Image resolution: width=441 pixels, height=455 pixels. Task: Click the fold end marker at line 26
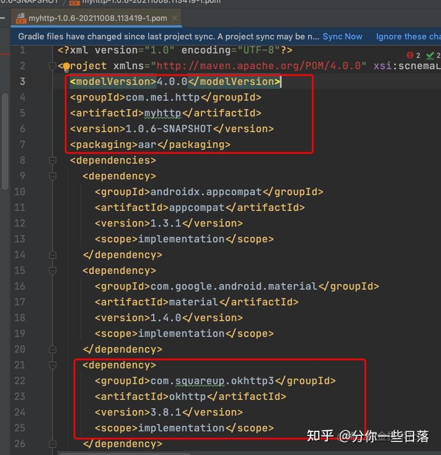[52, 444]
